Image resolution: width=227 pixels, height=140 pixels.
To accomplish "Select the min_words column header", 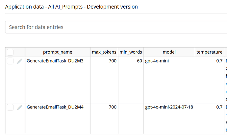I will tap(131, 52).
